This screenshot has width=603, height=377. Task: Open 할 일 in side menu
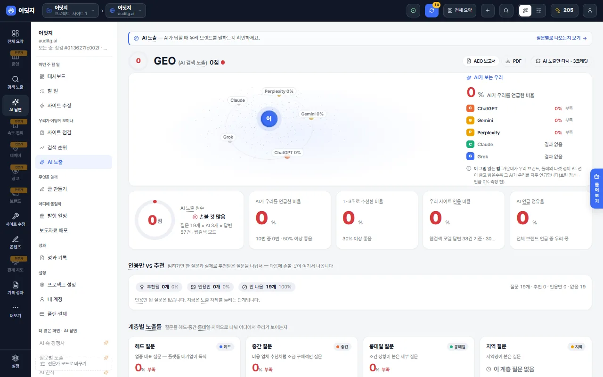(73, 90)
